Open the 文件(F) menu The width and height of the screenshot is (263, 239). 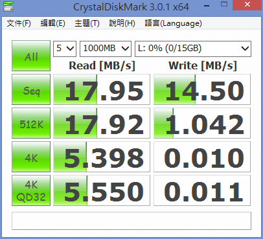coord(19,23)
